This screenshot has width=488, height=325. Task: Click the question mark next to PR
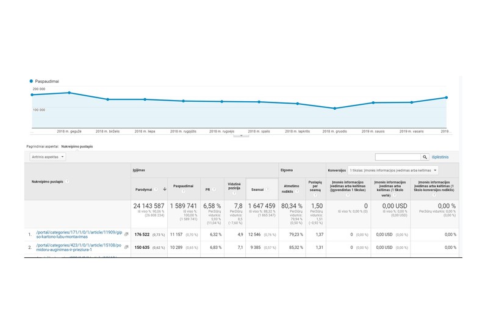(x=214, y=190)
